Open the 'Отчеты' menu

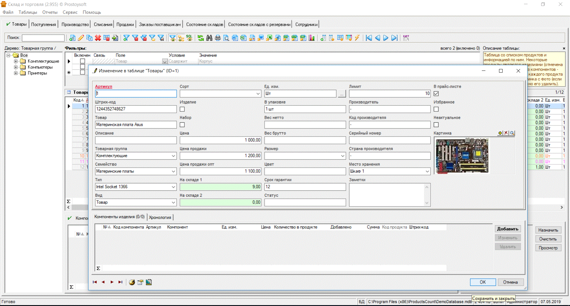50,12
